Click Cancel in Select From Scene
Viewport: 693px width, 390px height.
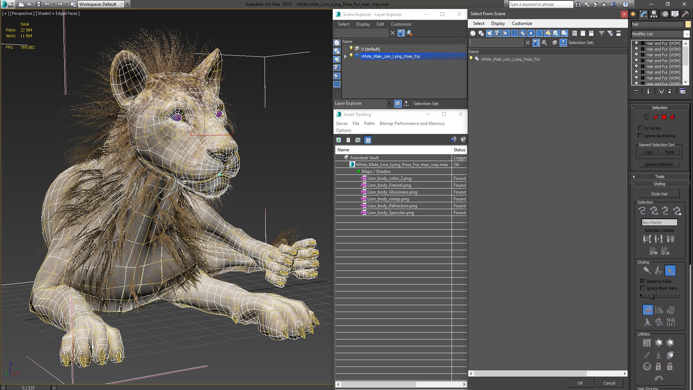coord(609,383)
